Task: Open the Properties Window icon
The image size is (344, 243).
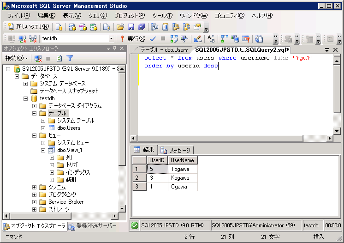Action: point(197,27)
